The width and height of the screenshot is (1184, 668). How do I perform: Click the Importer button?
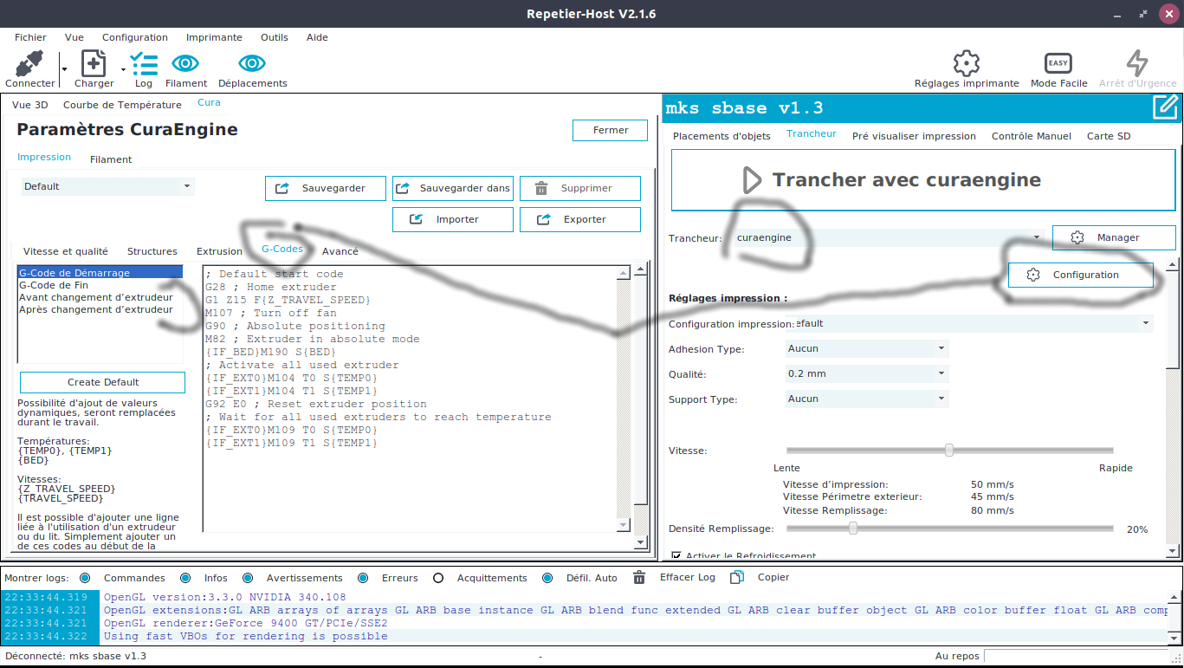(x=453, y=219)
